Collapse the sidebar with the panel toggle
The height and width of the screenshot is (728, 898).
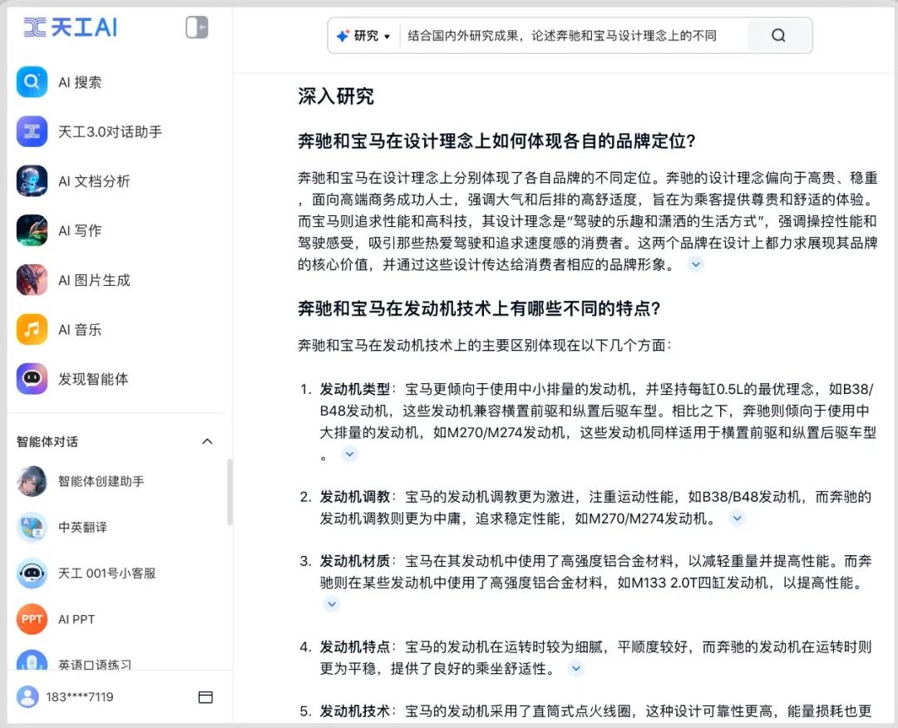point(197,27)
